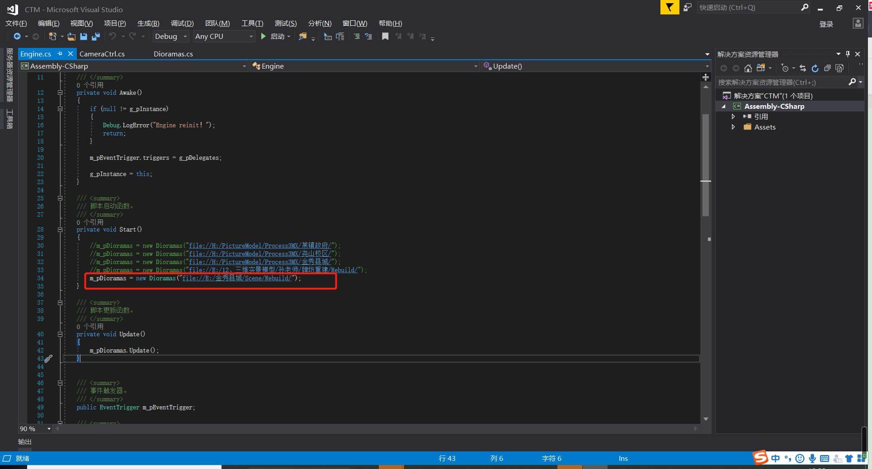
Task: Switch to the Dioramas.cs tab
Action: point(173,54)
